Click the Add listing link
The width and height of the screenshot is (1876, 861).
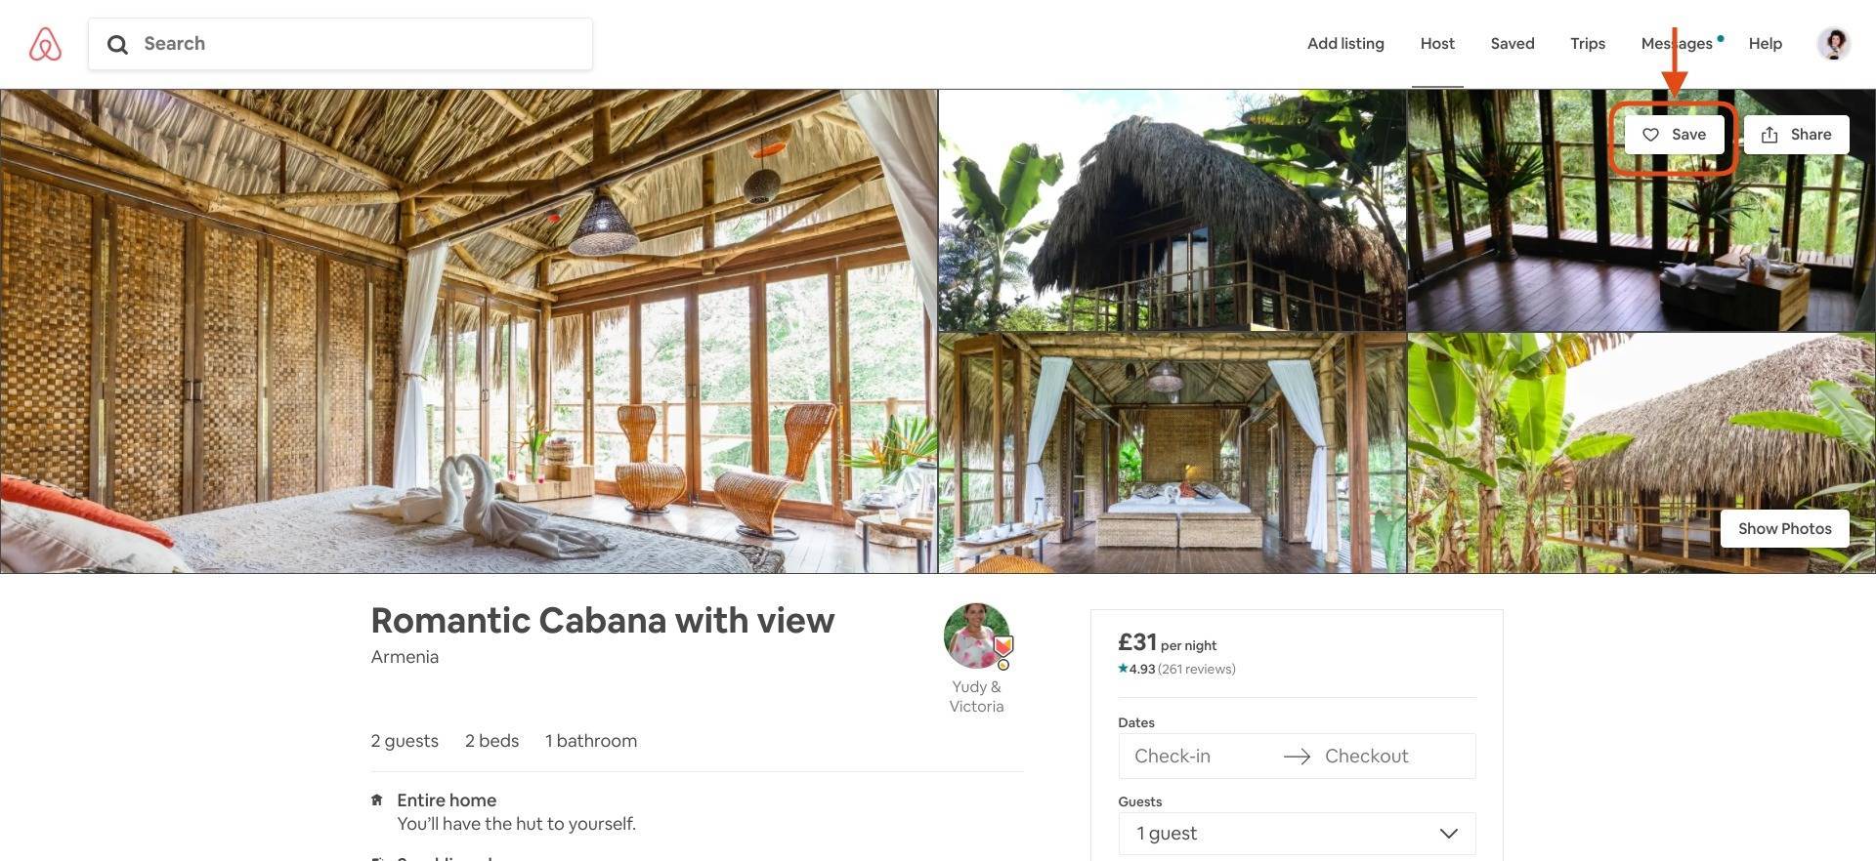click(x=1345, y=43)
